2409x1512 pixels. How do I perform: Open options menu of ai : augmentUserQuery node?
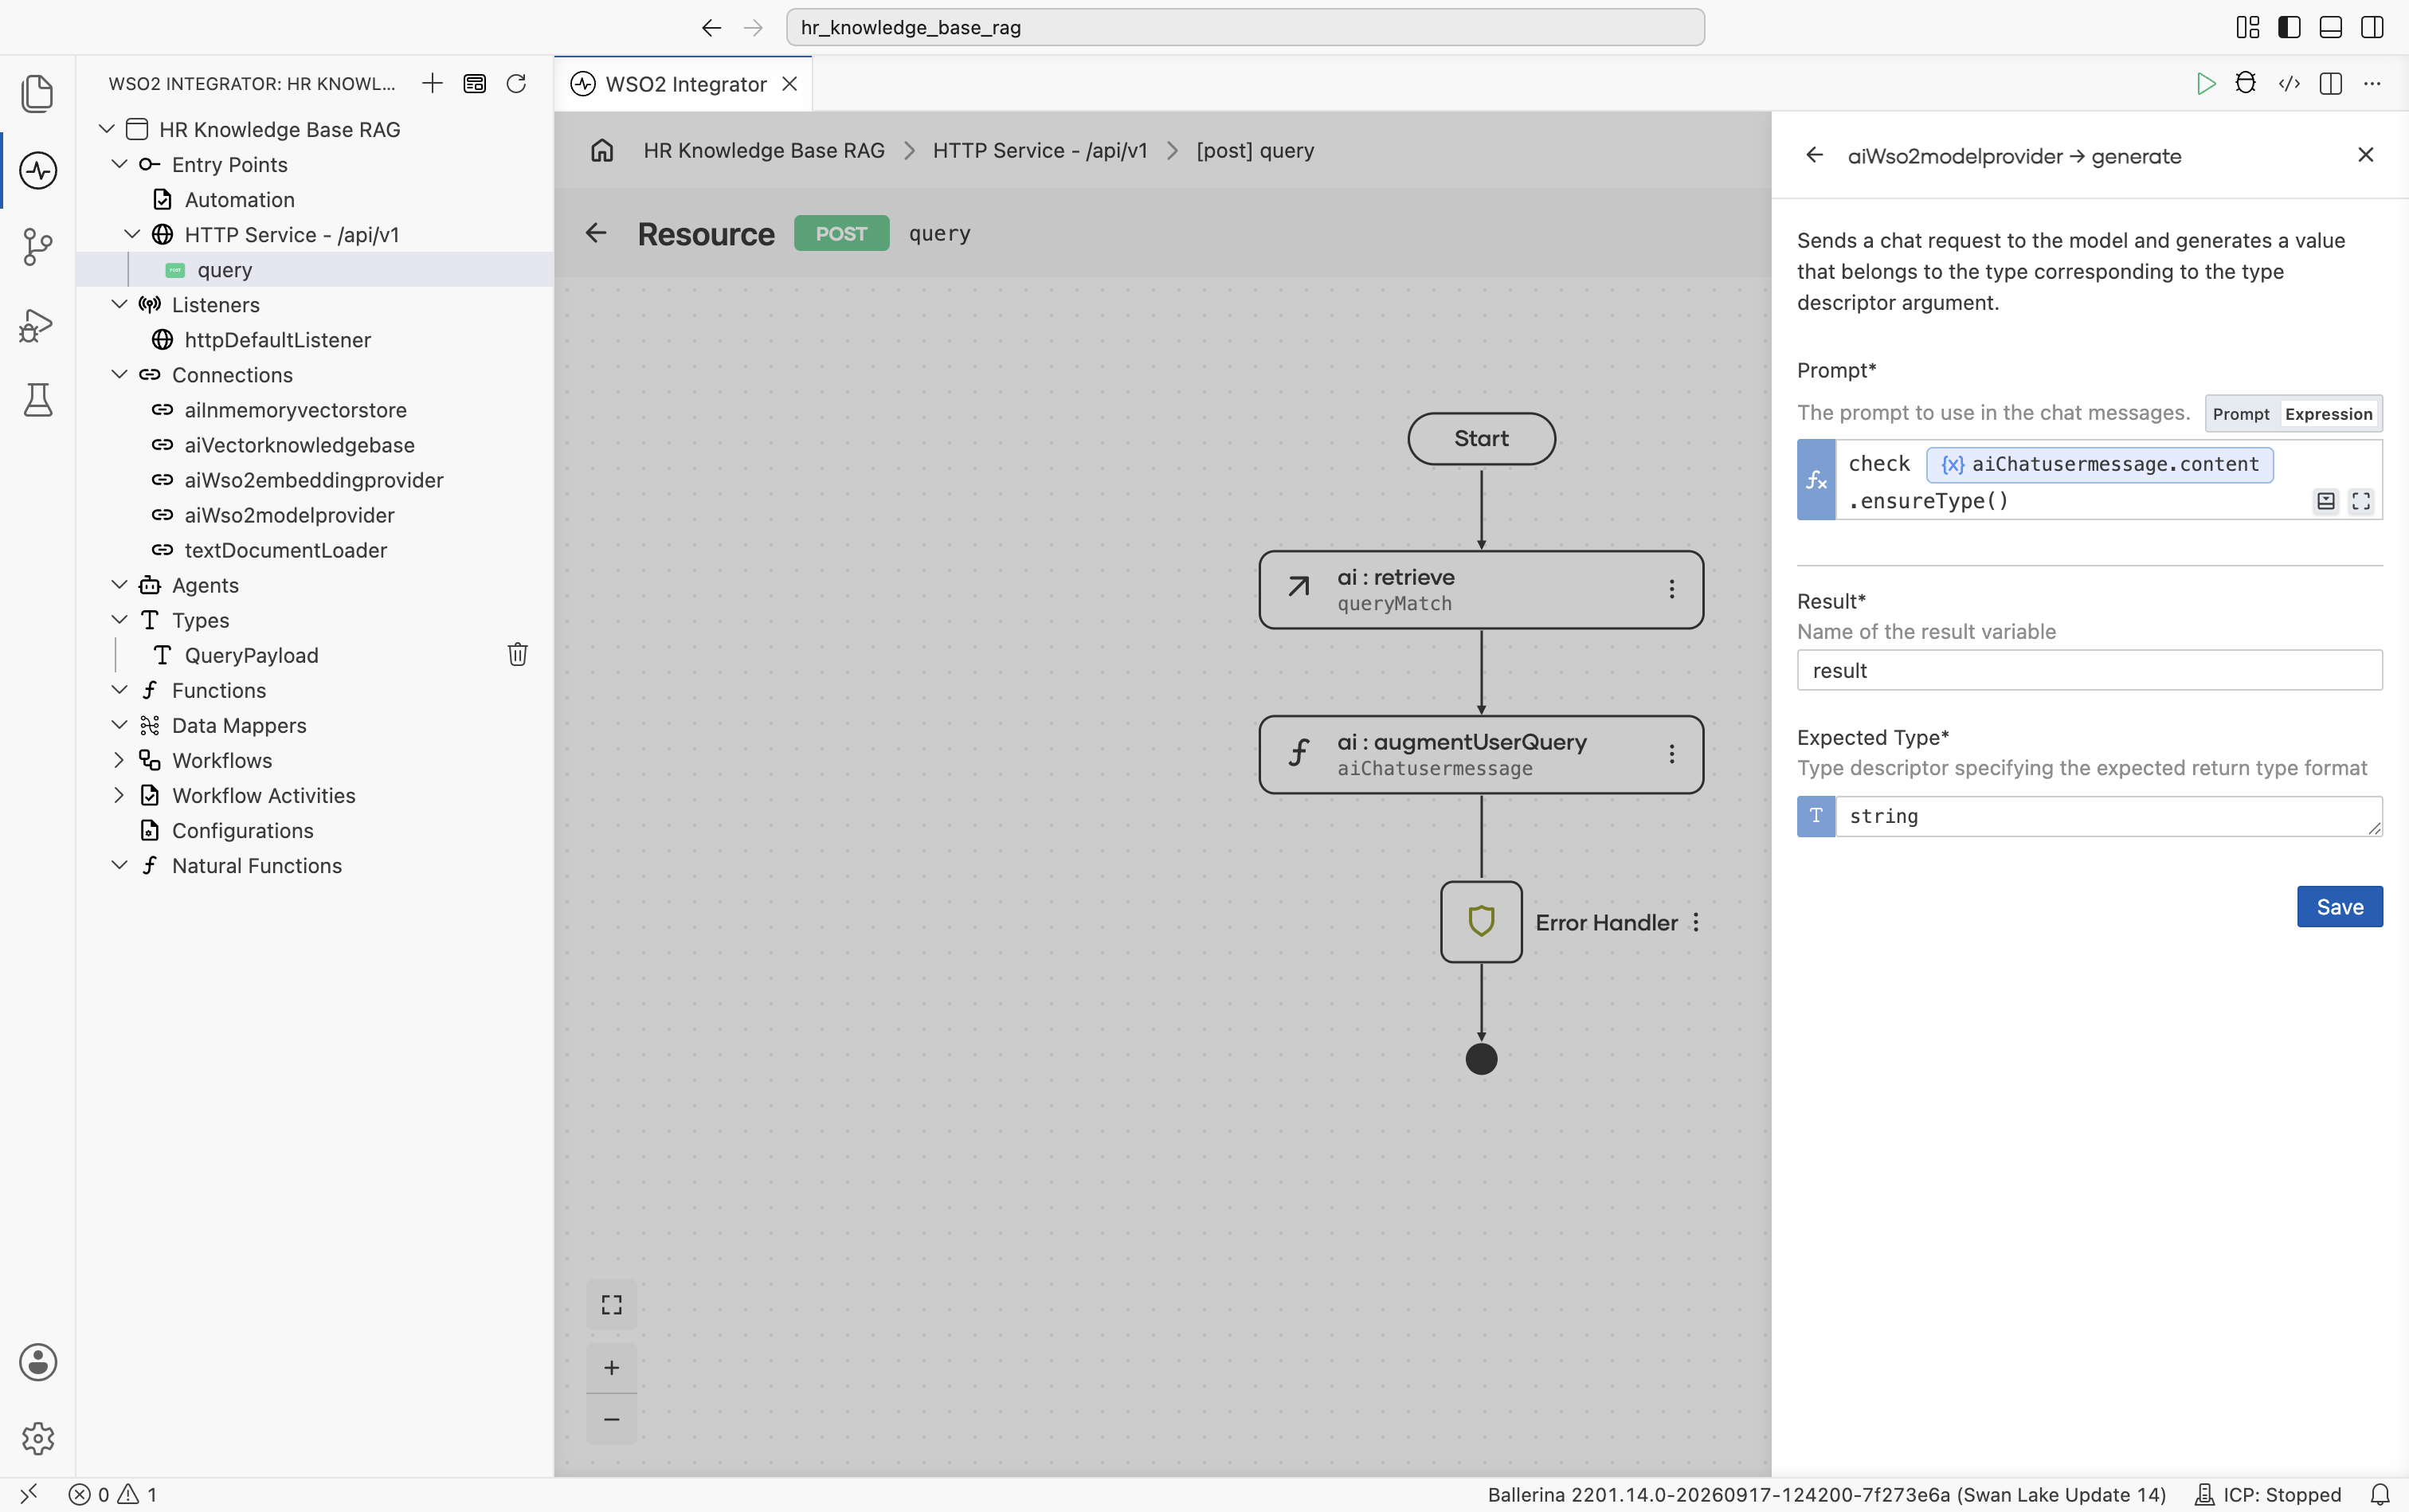(1671, 754)
